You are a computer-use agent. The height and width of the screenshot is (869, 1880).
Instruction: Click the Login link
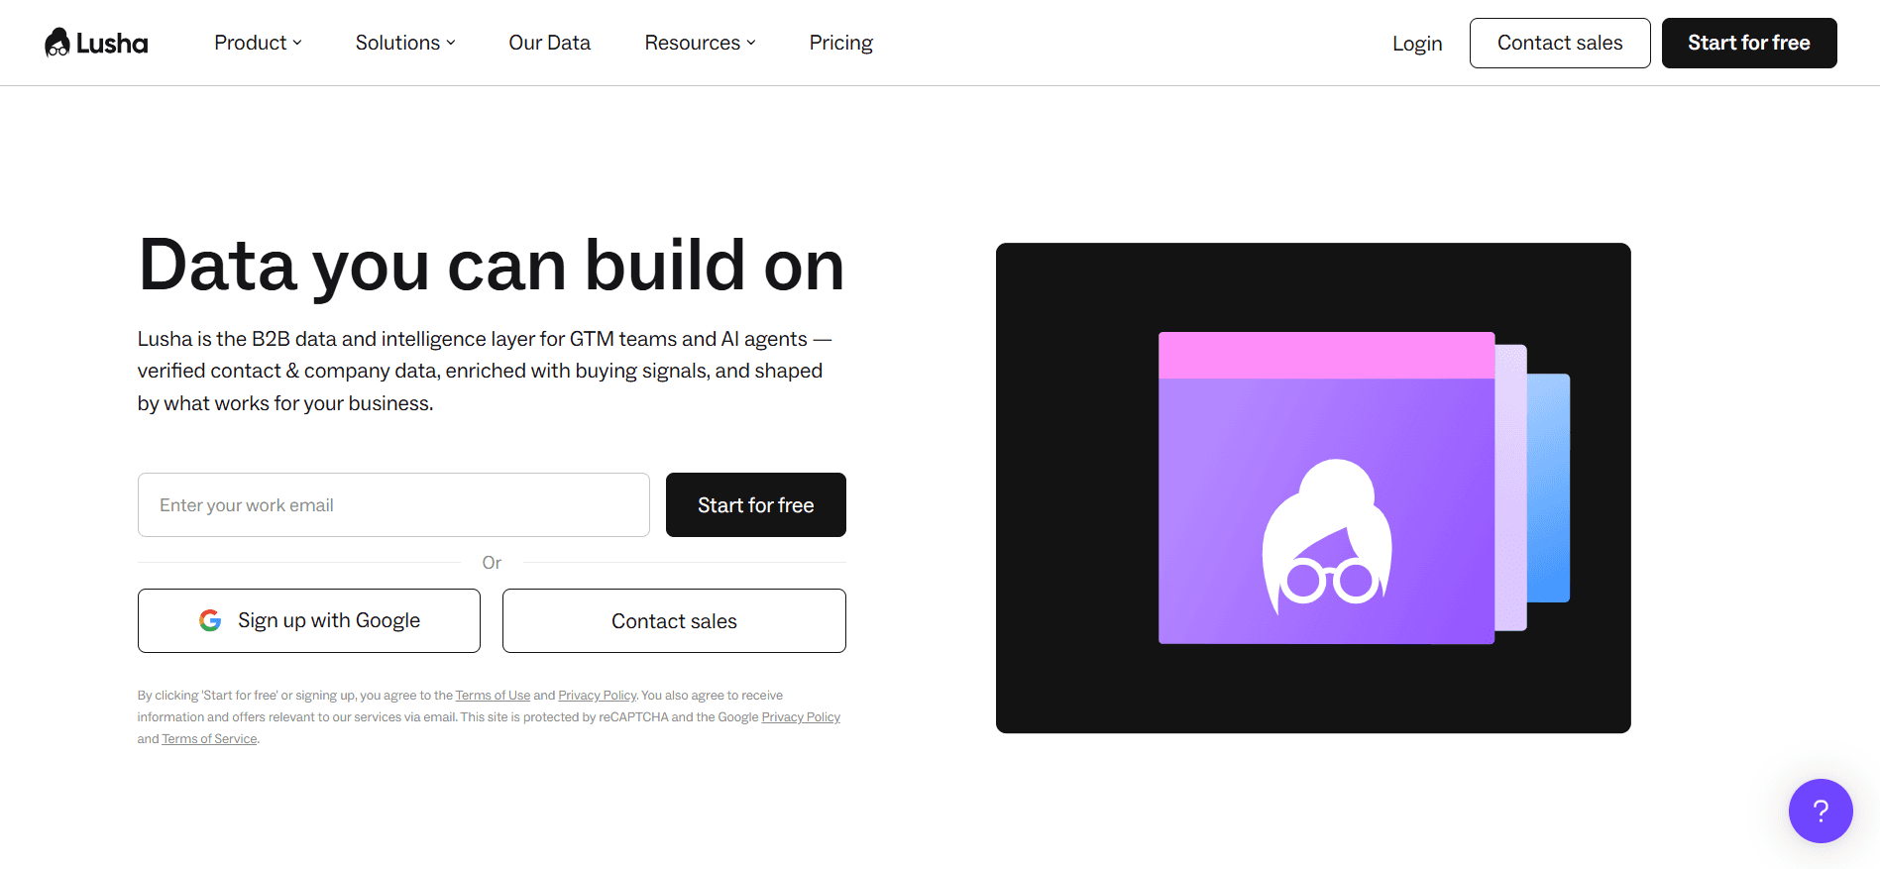(x=1417, y=44)
